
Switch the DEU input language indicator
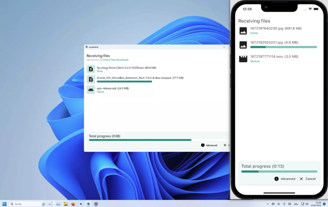click(296, 204)
